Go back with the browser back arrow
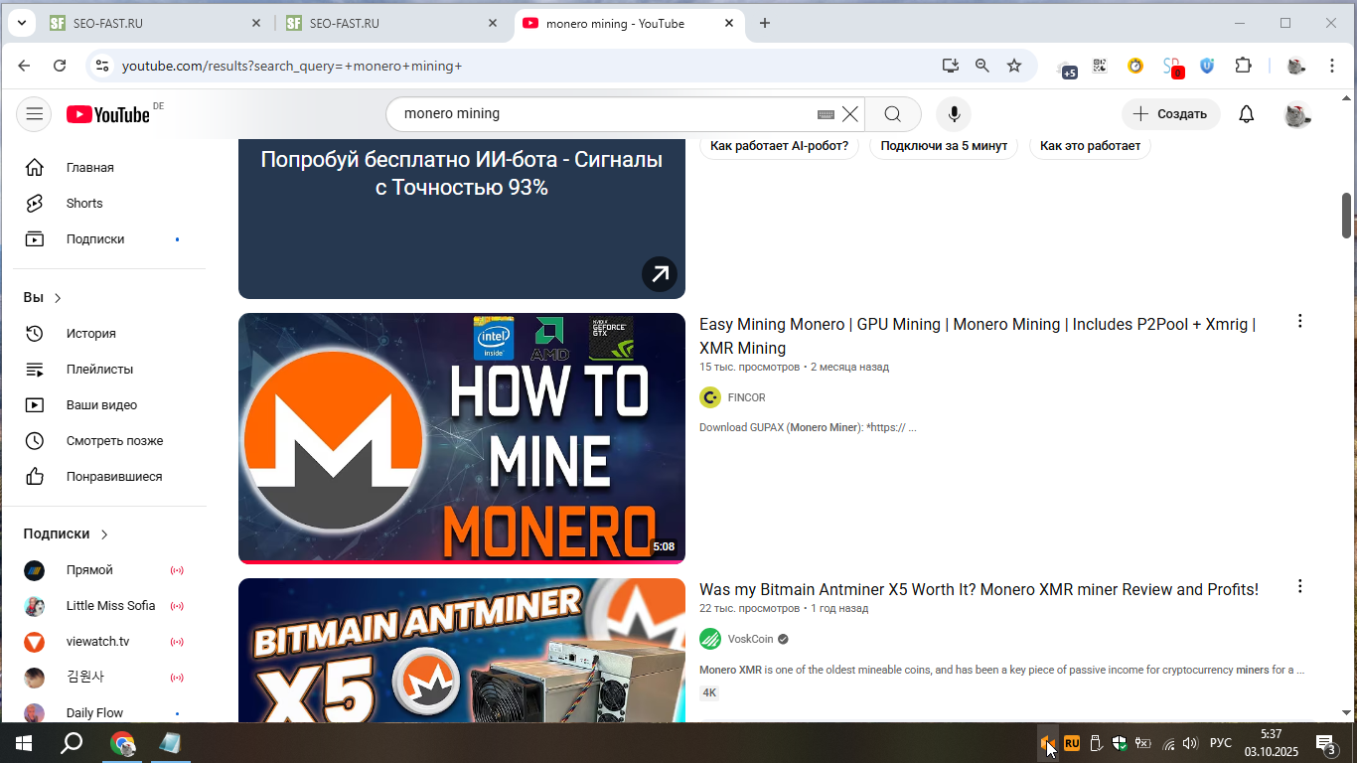The height and width of the screenshot is (763, 1357). click(24, 66)
